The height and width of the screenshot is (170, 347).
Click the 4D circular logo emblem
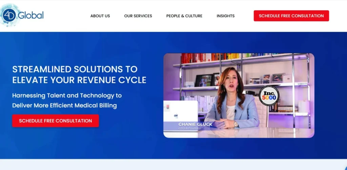coord(9,15)
